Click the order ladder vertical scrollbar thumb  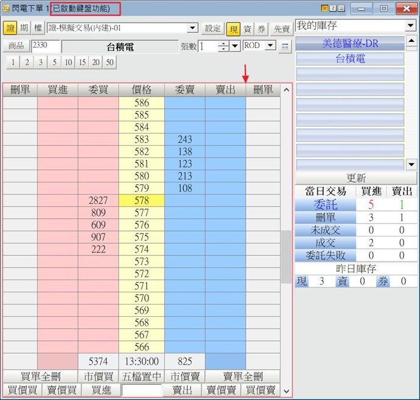click(285, 257)
